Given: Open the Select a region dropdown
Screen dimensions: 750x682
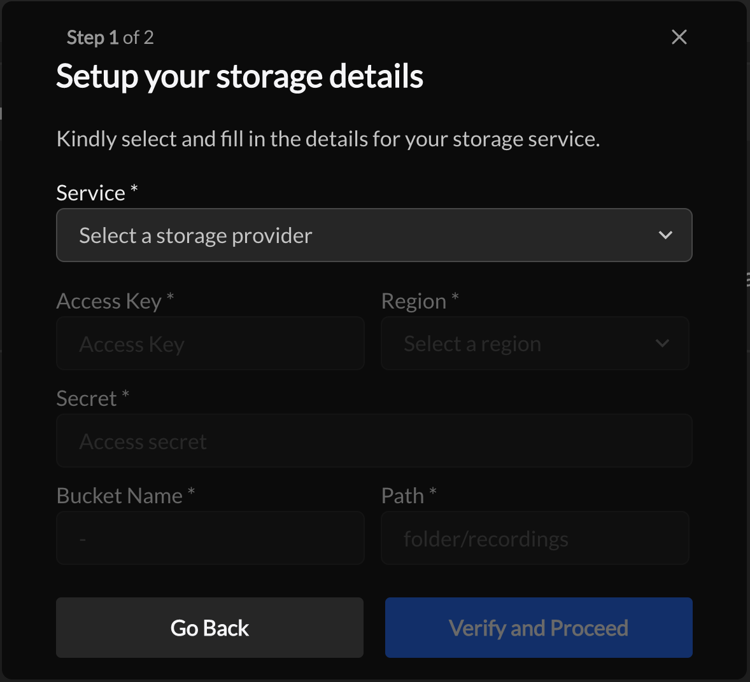Looking at the screenshot, I should click(535, 344).
